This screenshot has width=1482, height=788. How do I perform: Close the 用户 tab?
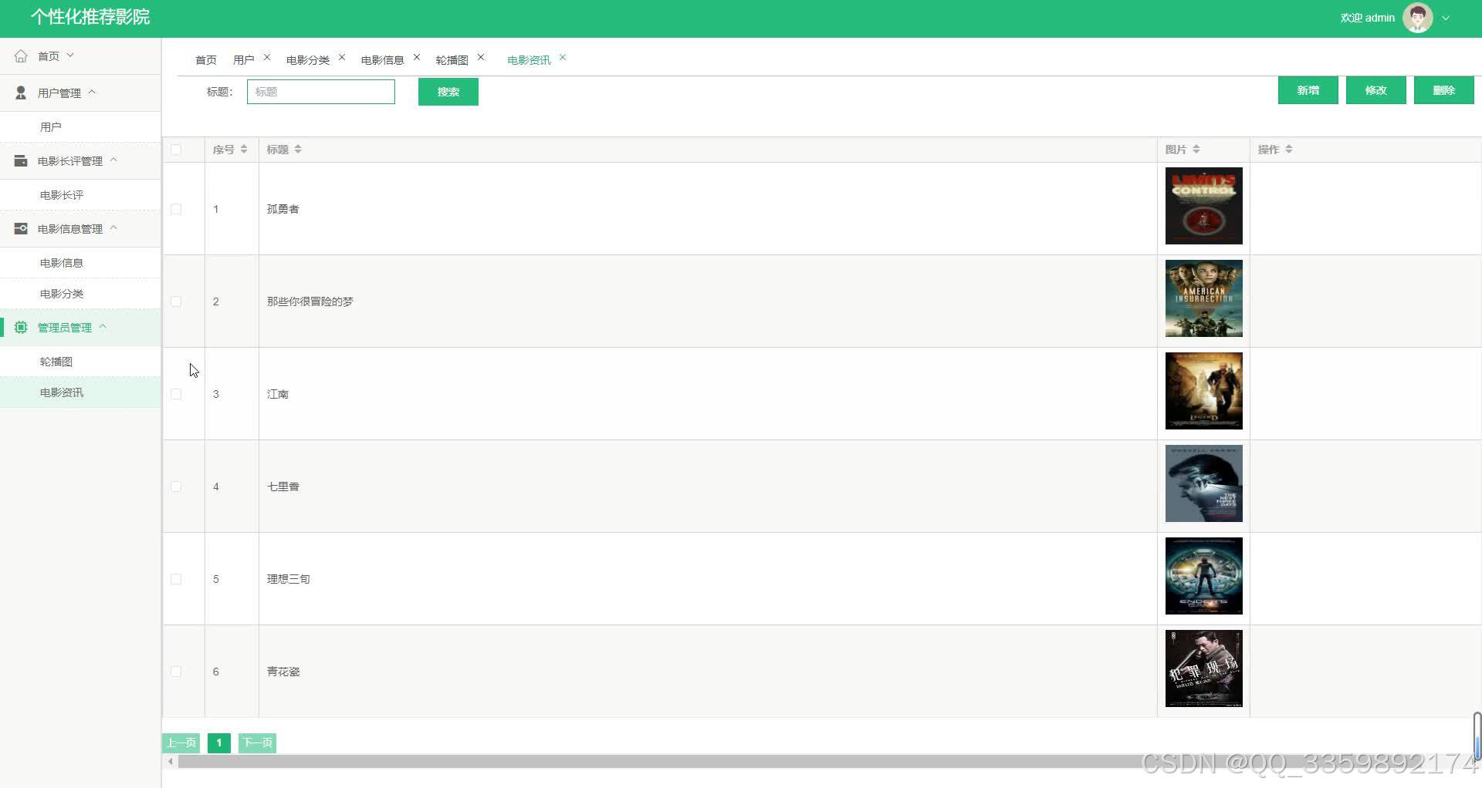267,57
